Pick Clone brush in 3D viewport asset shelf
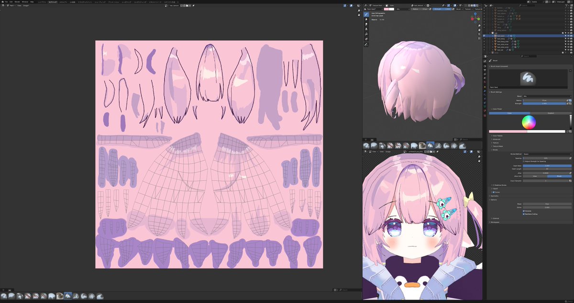This screenshot has height=303, width=574. (382, 145)
